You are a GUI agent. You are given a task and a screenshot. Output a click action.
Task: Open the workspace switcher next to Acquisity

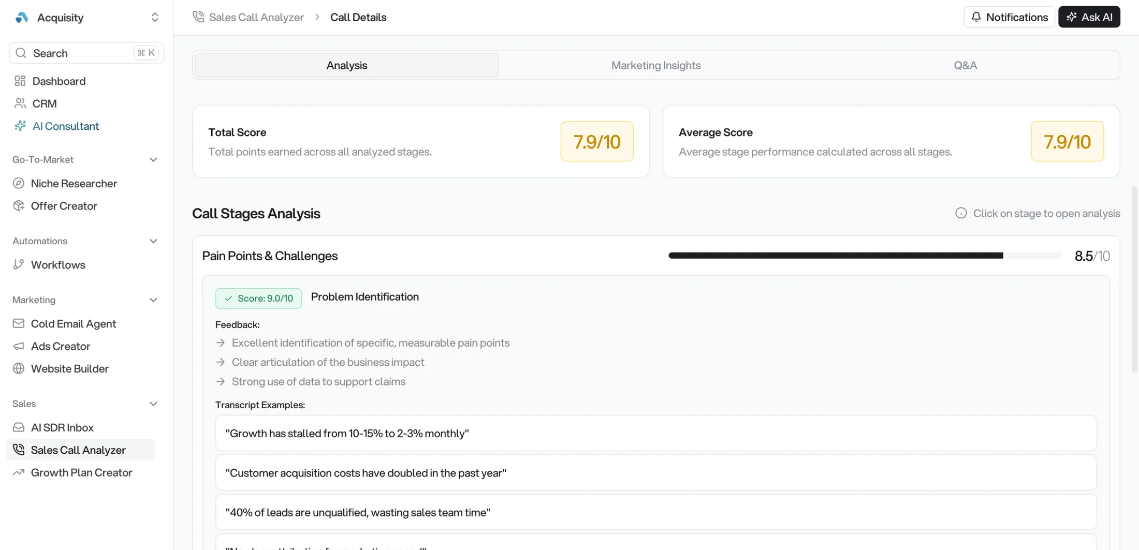point(155,17)
